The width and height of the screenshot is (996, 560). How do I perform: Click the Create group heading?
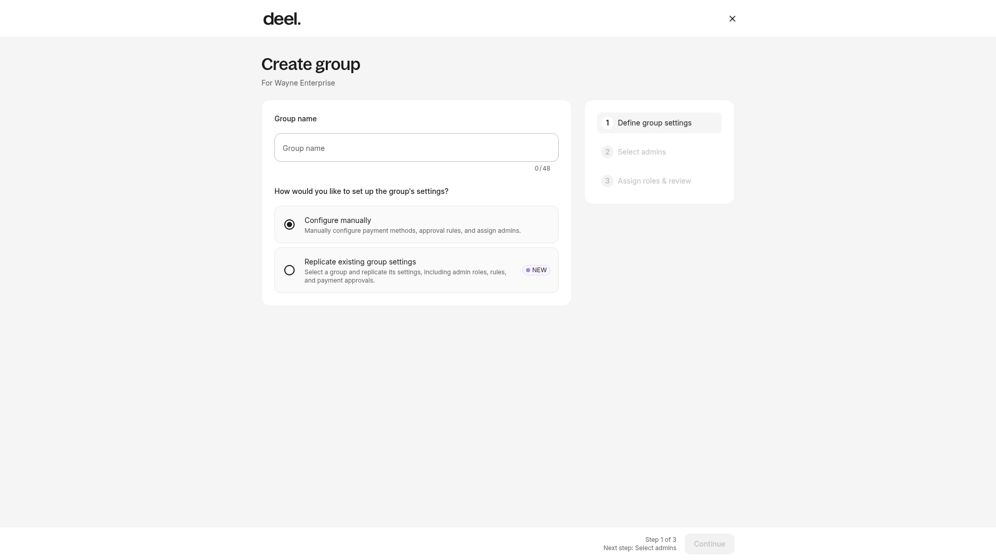[x=311, y=64]
